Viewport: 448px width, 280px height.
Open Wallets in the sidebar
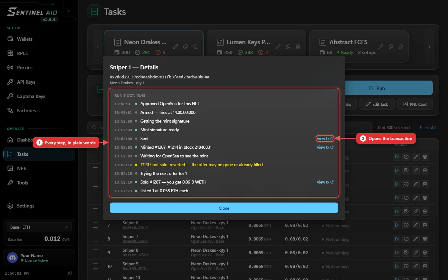click(39, 39)
